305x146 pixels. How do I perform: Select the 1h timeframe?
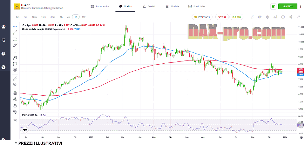click(x=61, y=17)
